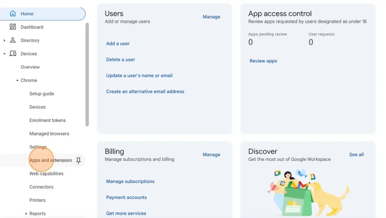Open Reports in sidebar
The image size is (386, 218).
tap(37, 213)
